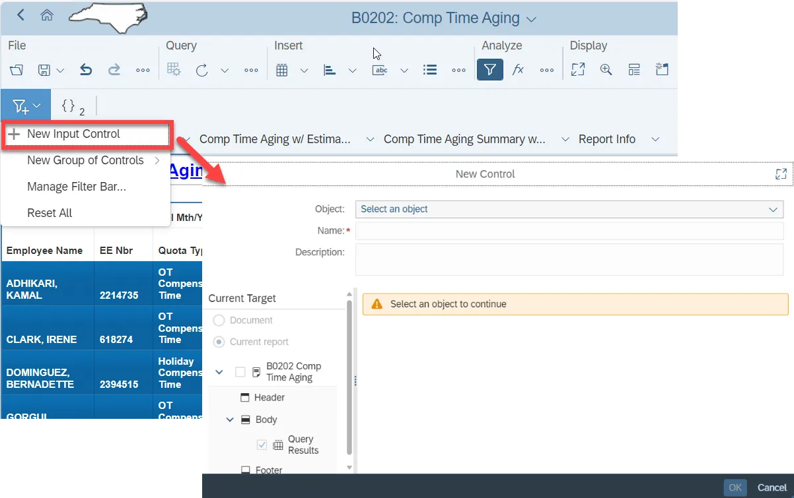
Task: Open document folder icon in File group
Action: click(17, 70)
